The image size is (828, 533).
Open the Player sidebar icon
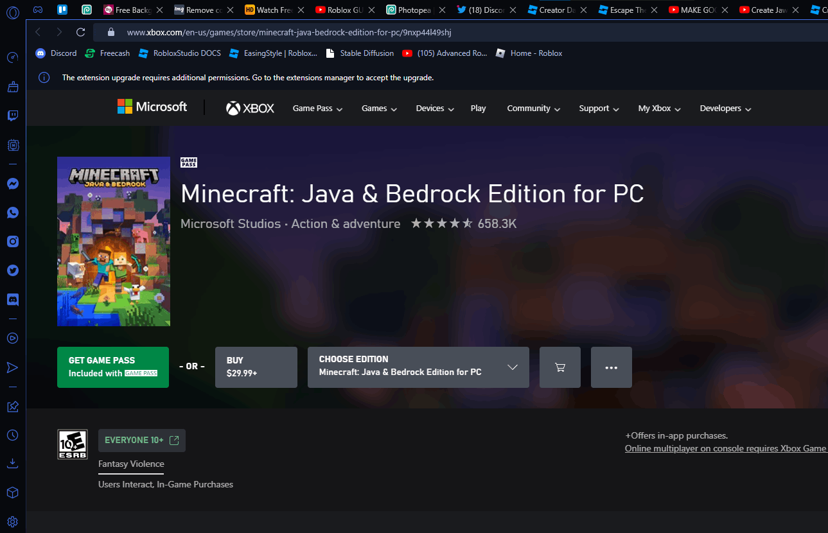pos(12,338)
